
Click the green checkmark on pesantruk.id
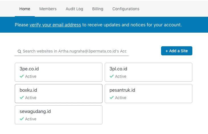(112, 98)
